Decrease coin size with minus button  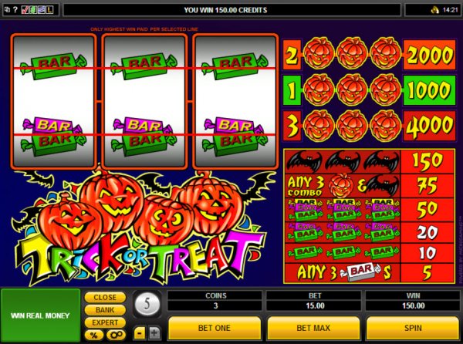[x=140, y=333]
